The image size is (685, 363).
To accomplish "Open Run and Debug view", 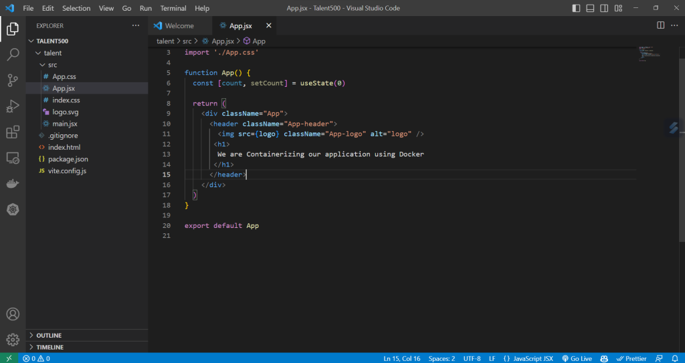I will [x=13, y=106].
